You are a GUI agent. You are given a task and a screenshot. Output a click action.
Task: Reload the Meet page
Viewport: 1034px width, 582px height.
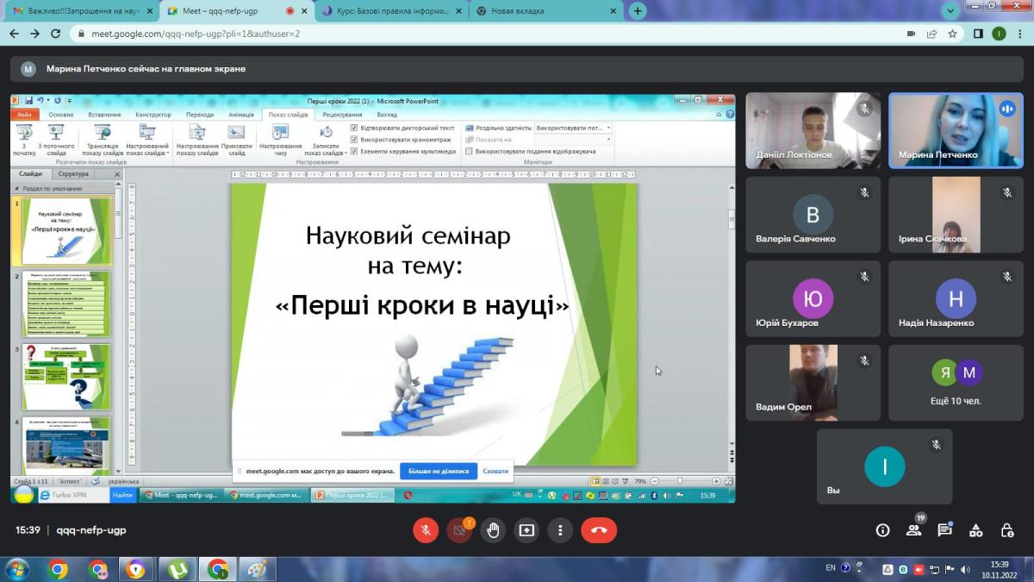click(56, 34)
